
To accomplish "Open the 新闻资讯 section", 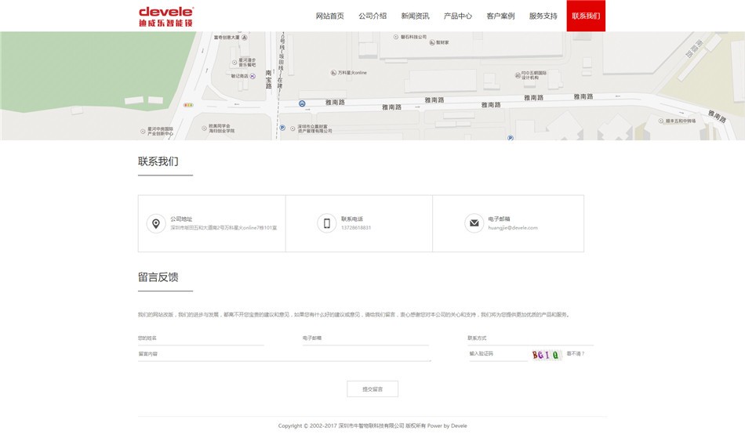I will (x=415, y=16).
